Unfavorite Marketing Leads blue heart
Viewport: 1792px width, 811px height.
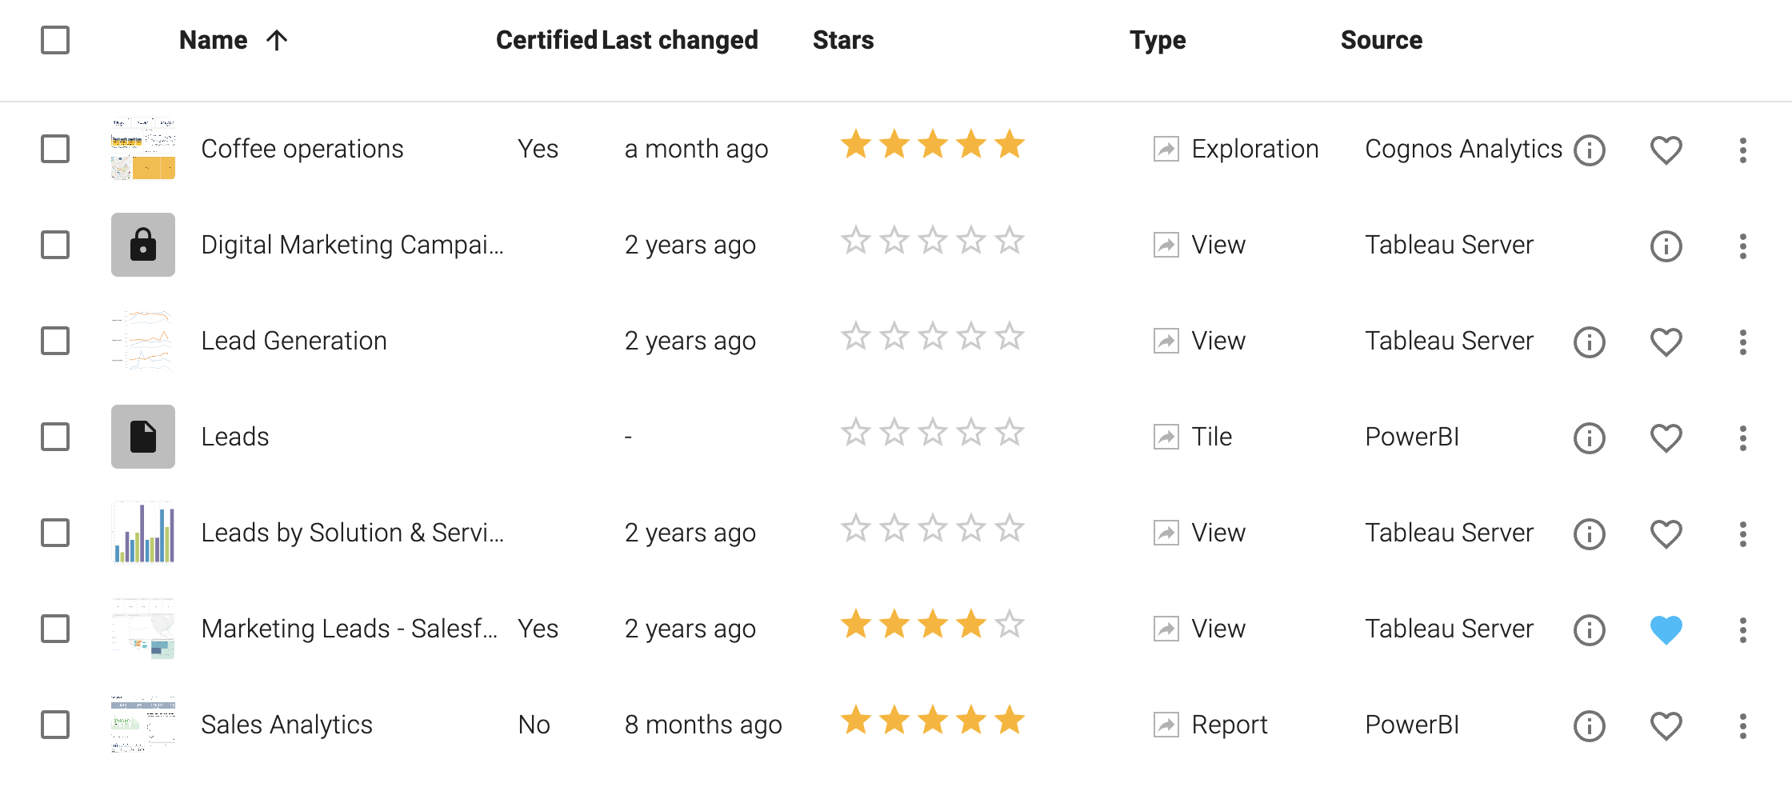coord(1666,629)
